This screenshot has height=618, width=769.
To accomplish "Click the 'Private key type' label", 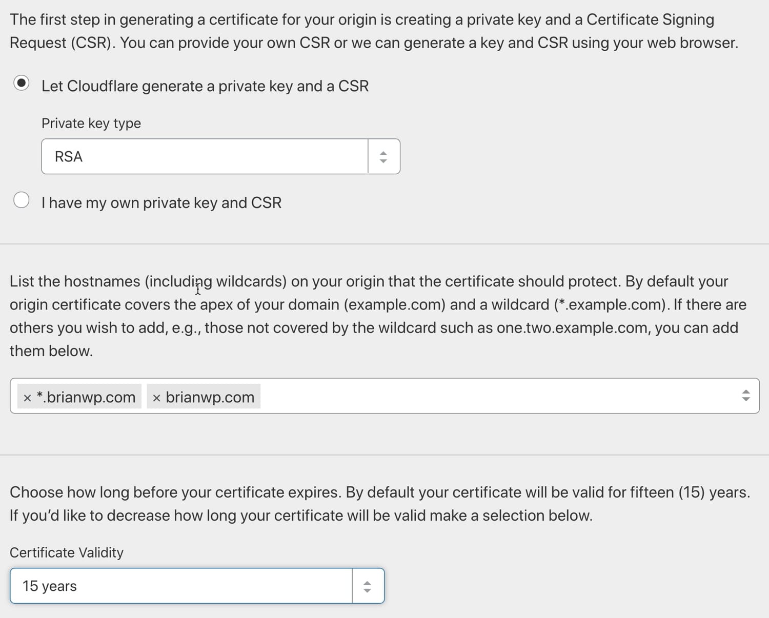I will coord(91,123).
